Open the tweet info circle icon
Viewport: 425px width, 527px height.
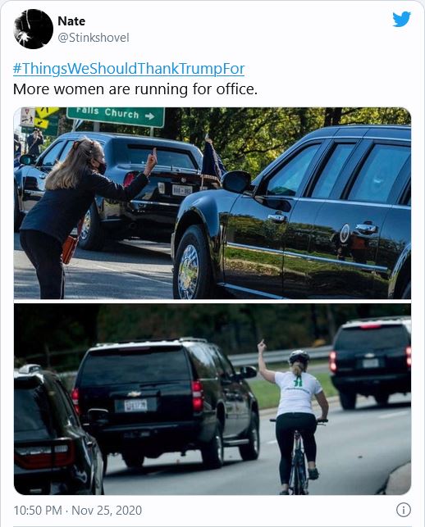403,510
